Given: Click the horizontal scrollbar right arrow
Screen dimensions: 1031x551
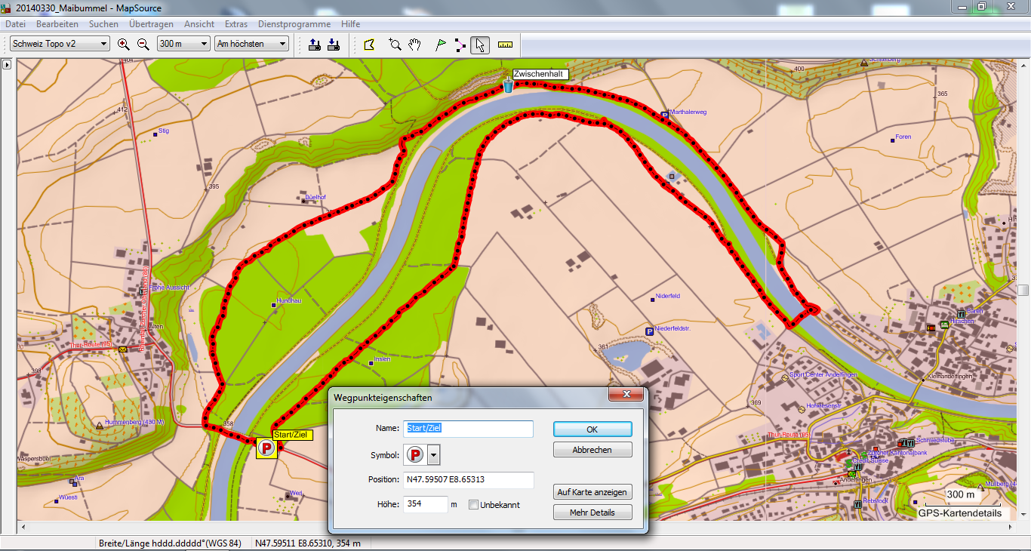Looking at the screenshot, I should [x=1010, y=527].
